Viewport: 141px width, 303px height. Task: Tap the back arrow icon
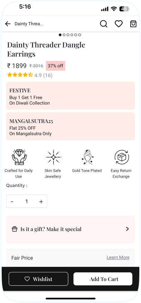(8, 24)
